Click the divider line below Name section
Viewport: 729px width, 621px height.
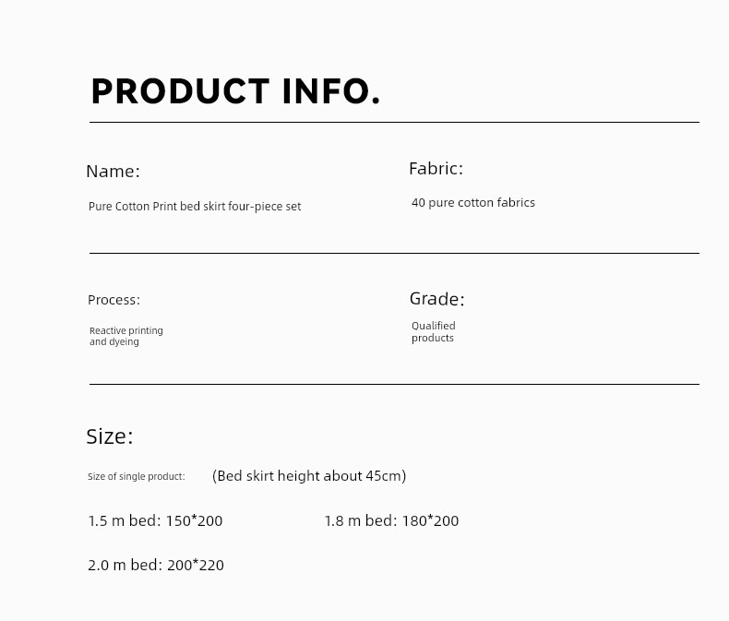394,254
